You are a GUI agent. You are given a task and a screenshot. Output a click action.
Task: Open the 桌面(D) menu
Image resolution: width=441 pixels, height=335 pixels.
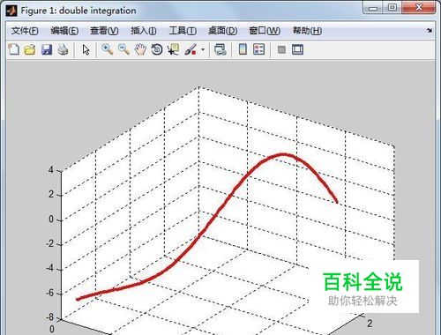tap(222, 31)
